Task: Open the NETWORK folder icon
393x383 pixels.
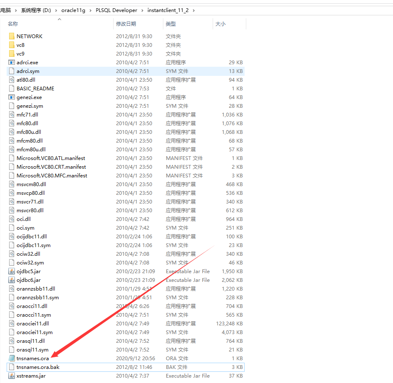Action: click(x=12, y=36)
